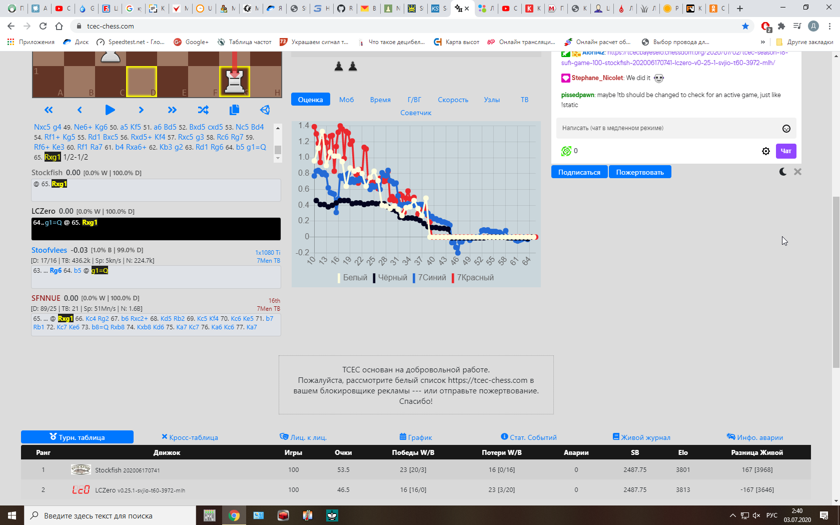Viewport: 840px width, 525px height.
Task: Open Chrome menu three dots
Action: pyautogui.click(x=830, y=26)
